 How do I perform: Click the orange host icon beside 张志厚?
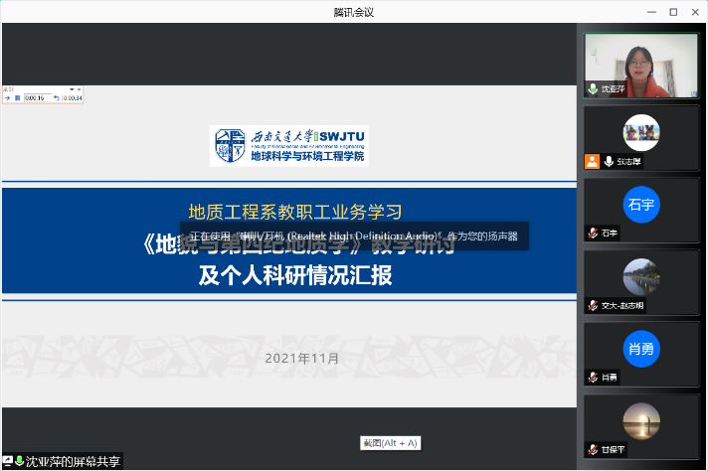click(x=592, y=161)
